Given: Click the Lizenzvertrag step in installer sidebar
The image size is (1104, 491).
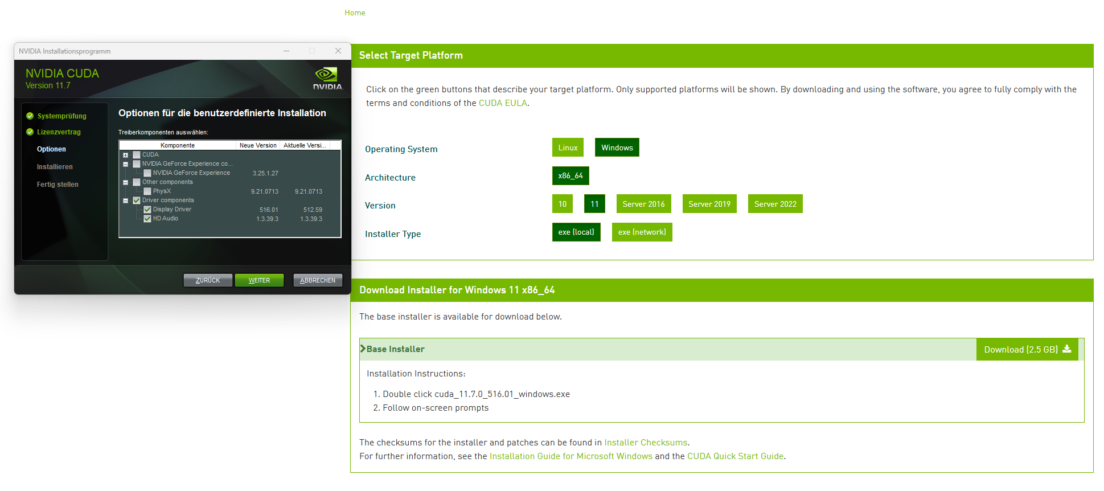Looking at the screenshot, I should click(x=59, y=132).
